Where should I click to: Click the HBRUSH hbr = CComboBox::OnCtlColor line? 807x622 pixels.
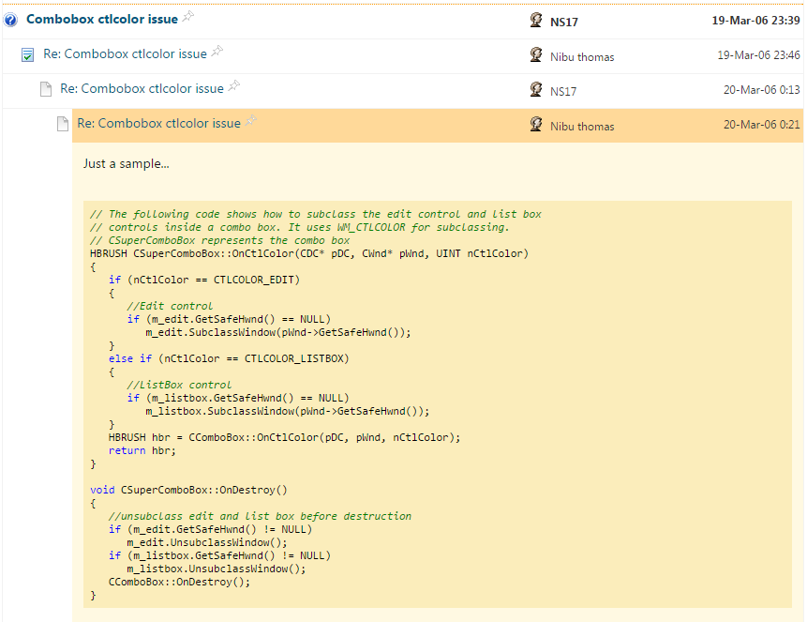click(x=285, y=437)
